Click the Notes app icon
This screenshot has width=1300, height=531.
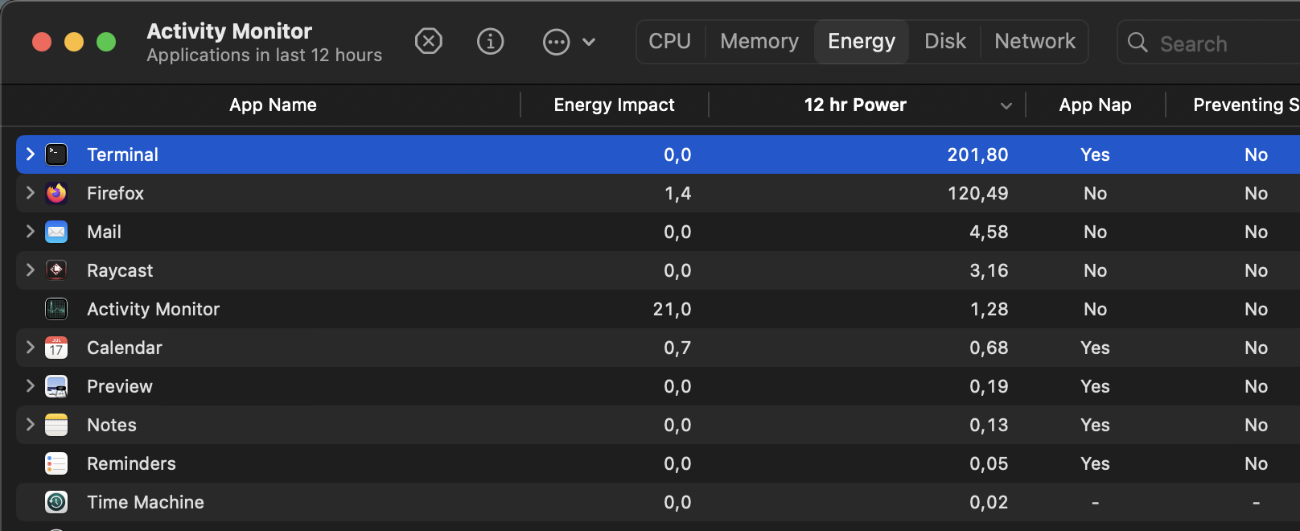click(x=56, y=425)
